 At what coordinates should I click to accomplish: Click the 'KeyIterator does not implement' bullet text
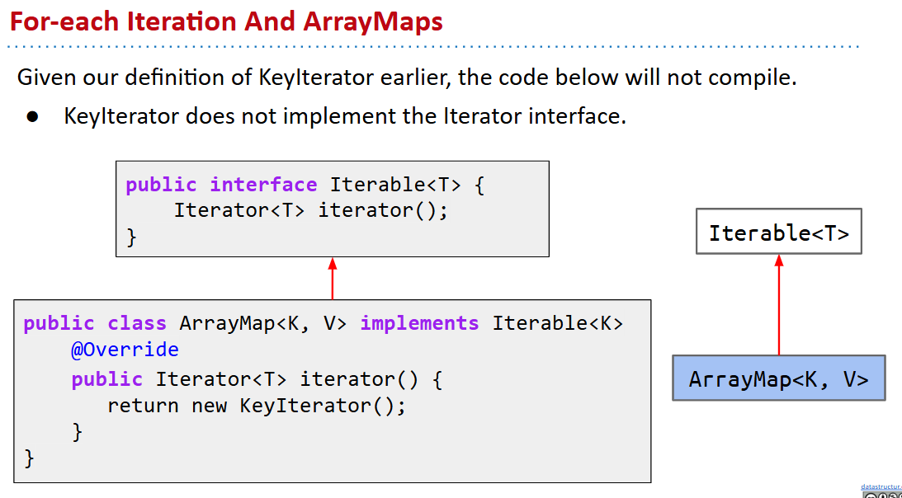(x=345, y=116)
